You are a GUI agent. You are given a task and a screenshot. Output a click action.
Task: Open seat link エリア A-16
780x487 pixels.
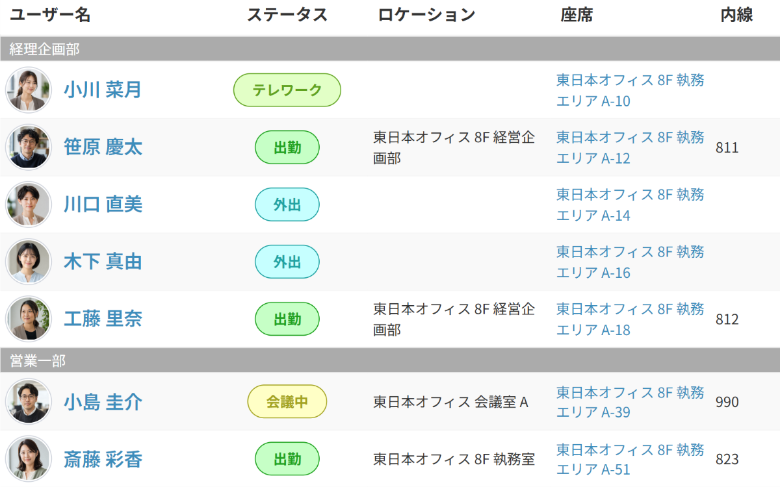point(630,262)
